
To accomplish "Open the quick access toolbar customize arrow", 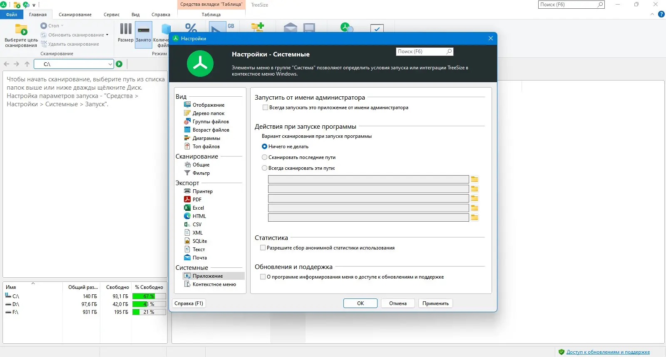I will (x=34, y=5).
